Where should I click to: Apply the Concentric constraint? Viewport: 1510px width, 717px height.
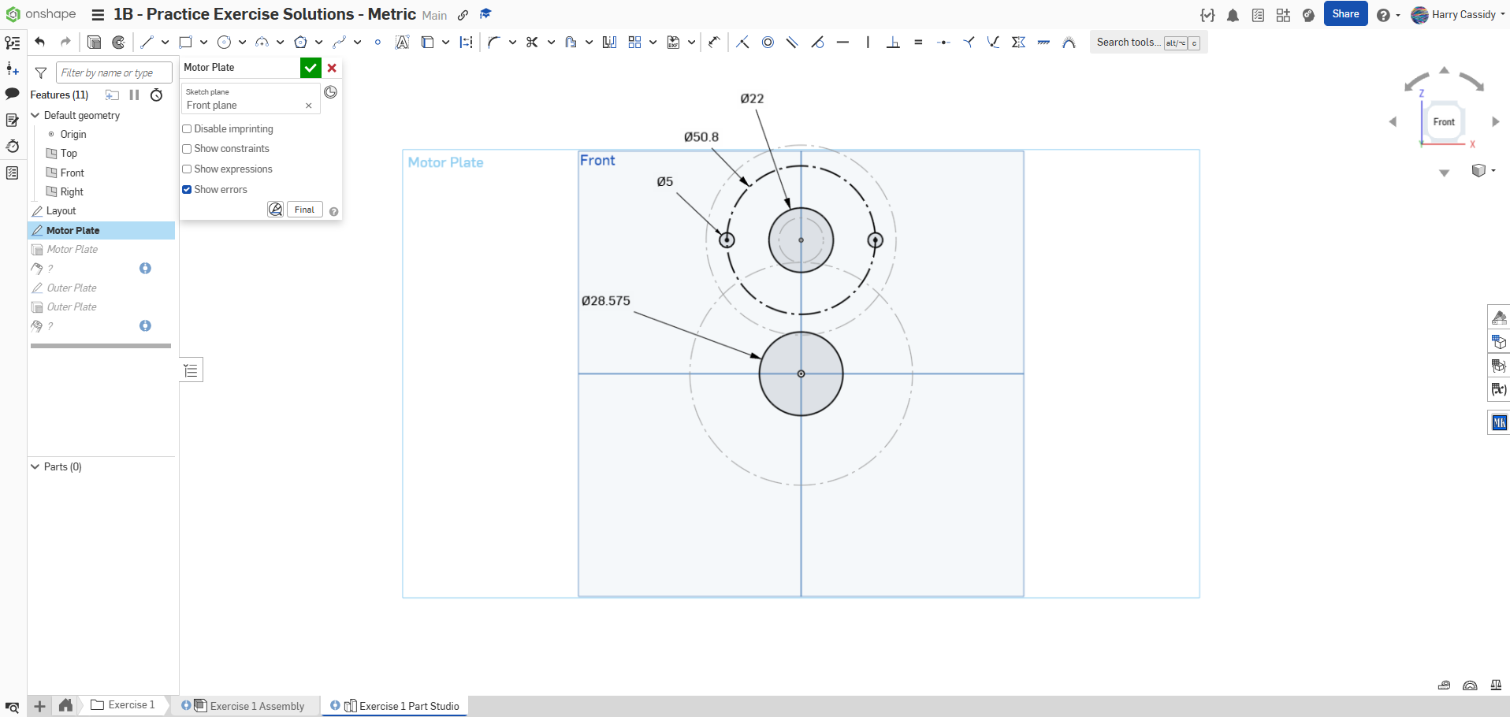(768, 43)
